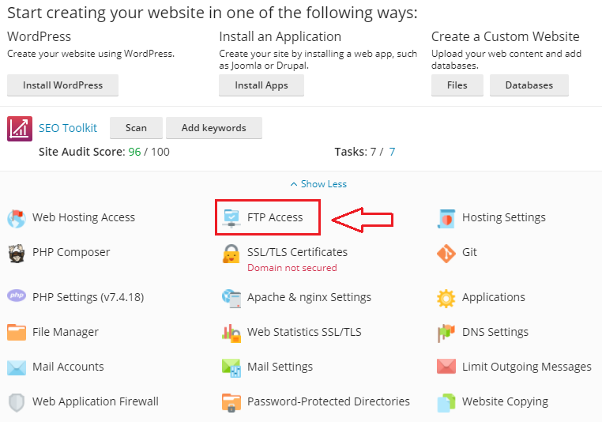Open the Hosting Settings shield icon
Viewport: 602px width, 422px height.
pos(446,218)
